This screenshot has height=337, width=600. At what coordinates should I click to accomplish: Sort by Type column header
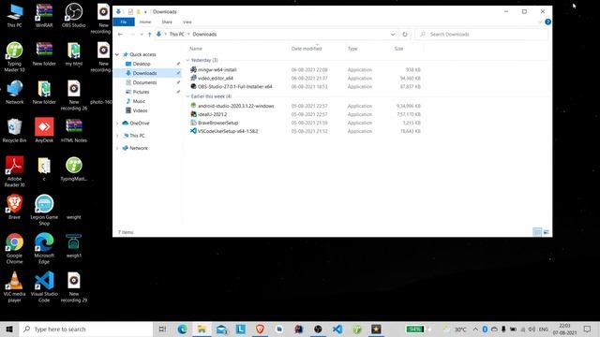(x=352, y=49)
